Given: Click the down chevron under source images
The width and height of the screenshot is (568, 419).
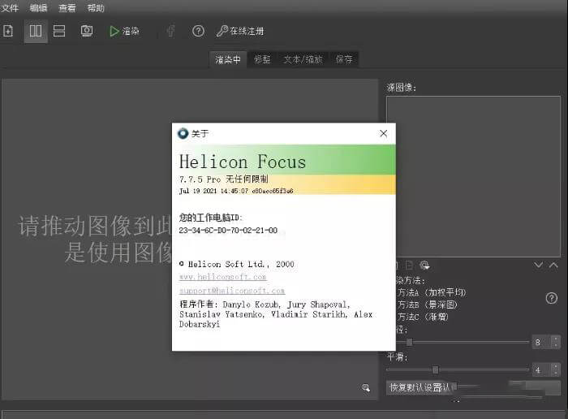Looking at the screenshot, I should (x=538, y=266).
